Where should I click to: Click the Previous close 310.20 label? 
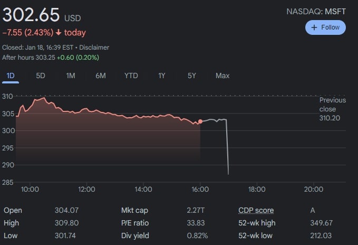tap(332, 109)
